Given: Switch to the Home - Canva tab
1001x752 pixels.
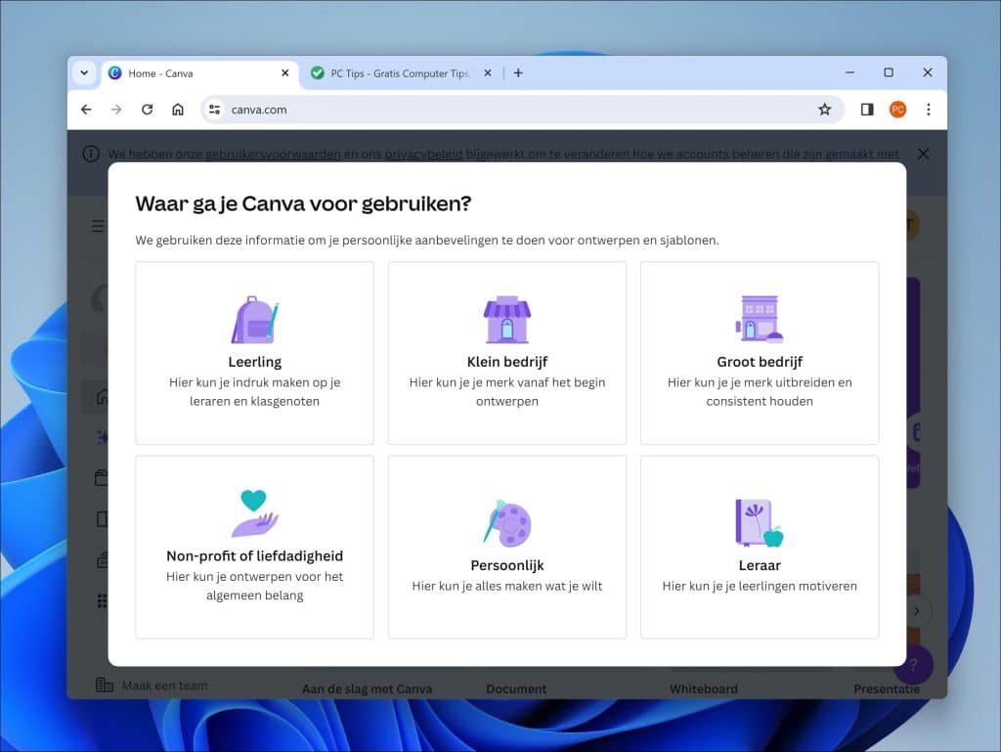Looking at the screenshot, I should click(199, 73).
